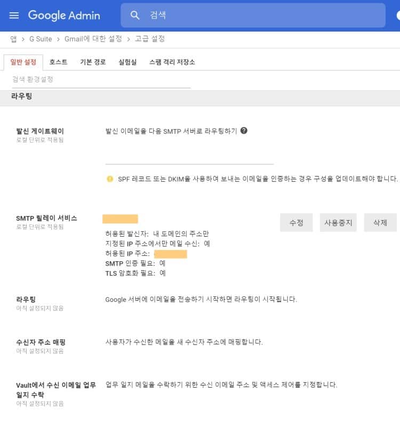The image size is (400, 425).
Task: Click the yellow SPF/DKIM warning icon
Action: click(110, 179)
